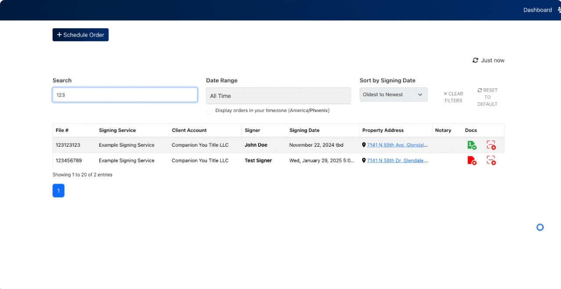Enable 'Display orders in your timezone' checkbox
This screenshot has width=561, height=289.
209,111
